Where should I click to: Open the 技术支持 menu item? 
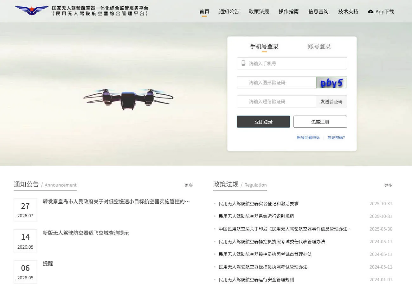coord(348,11)
